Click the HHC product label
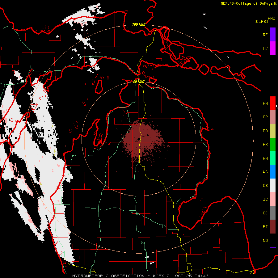 [x=272, y=19]
